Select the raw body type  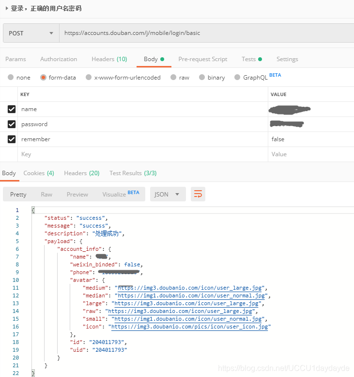point(180,78)
